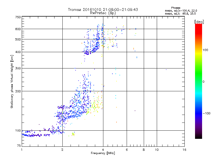Click the x-axis '1' tick label

coord(22,150)
